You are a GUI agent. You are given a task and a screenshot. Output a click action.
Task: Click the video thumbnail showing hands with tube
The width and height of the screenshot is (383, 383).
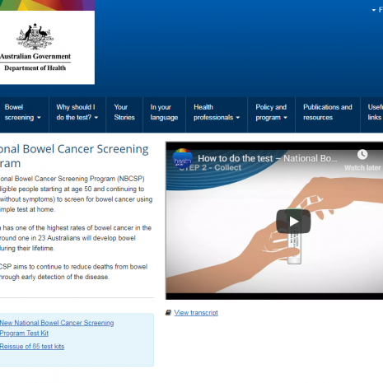click(274, 222)
